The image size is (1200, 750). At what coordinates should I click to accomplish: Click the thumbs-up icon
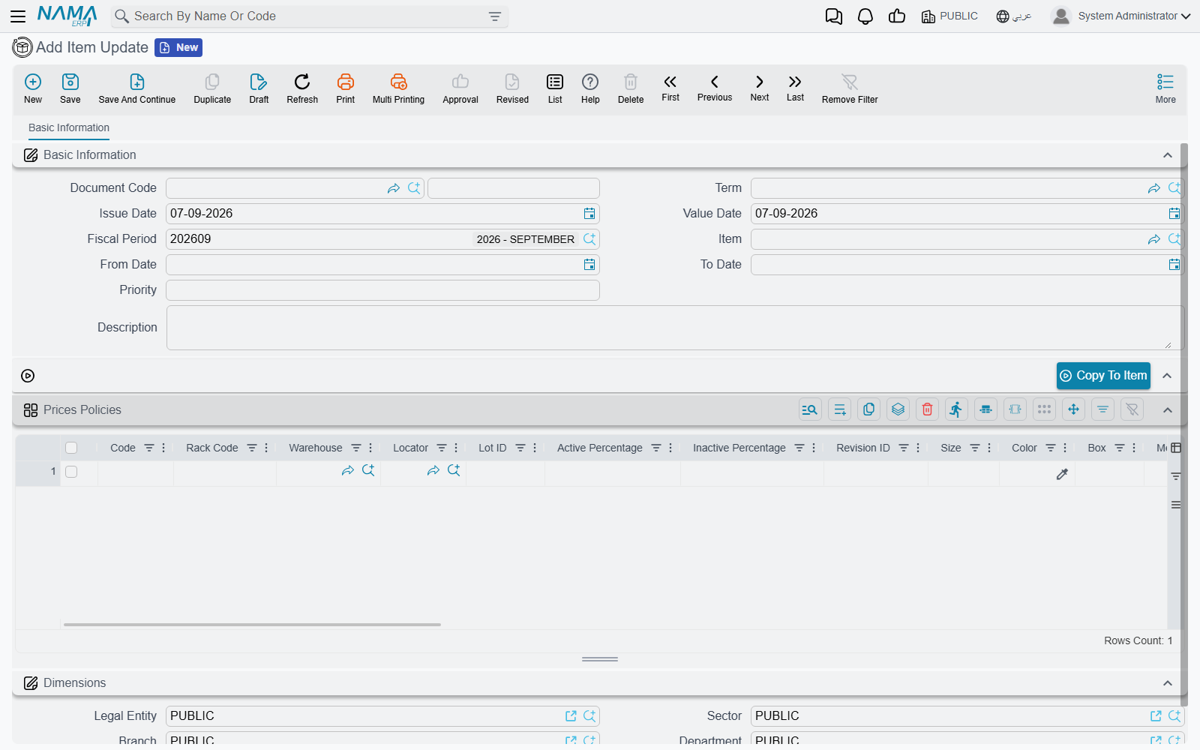897,16
